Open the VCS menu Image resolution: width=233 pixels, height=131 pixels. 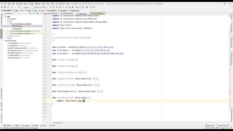point(57,4)
